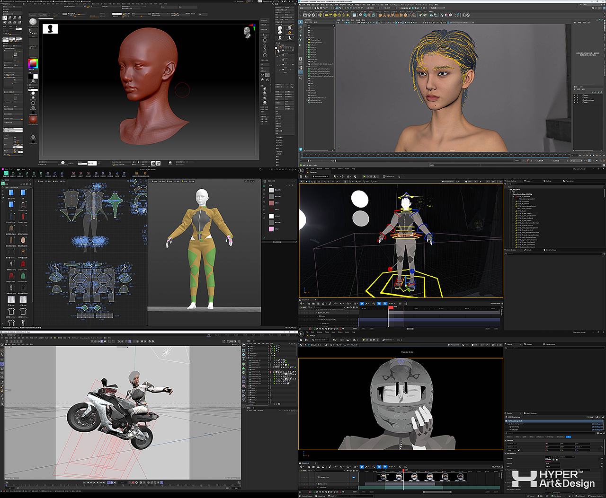Open Window menu in the helmet Unreal window
This screenshot has width=606, height=498.
320,332
